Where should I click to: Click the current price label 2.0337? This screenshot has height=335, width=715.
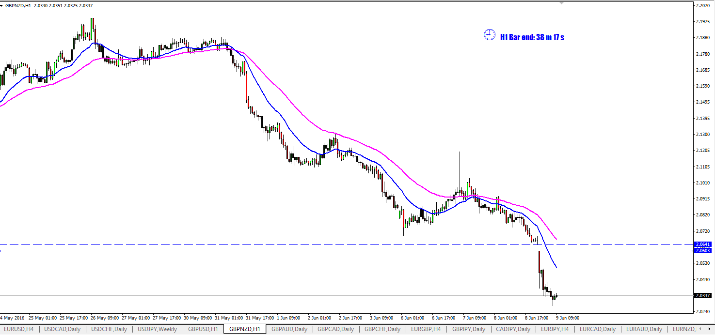click(702, 295)
